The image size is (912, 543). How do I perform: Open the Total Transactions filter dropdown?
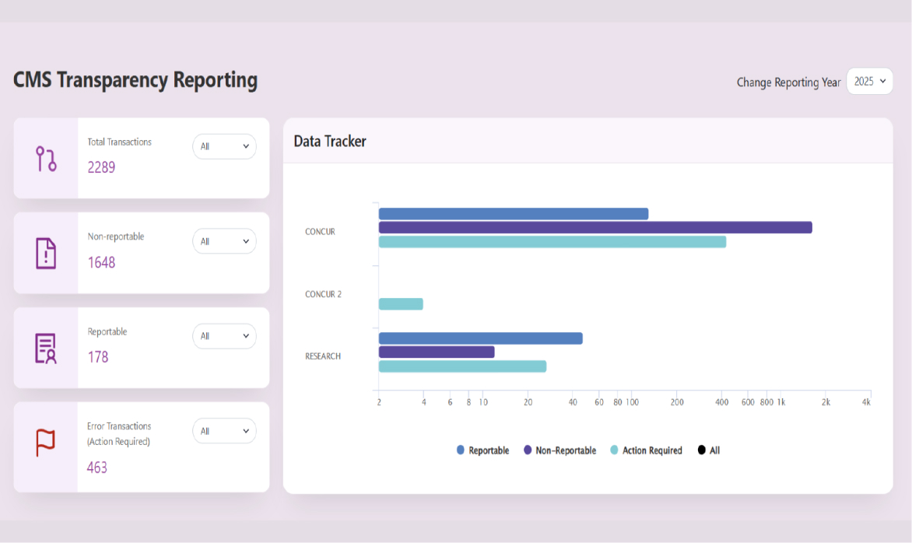[x=224, y=146]
